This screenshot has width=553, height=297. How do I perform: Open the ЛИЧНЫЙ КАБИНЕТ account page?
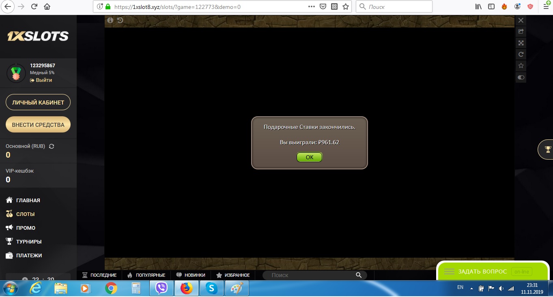[x=38, y=103]
